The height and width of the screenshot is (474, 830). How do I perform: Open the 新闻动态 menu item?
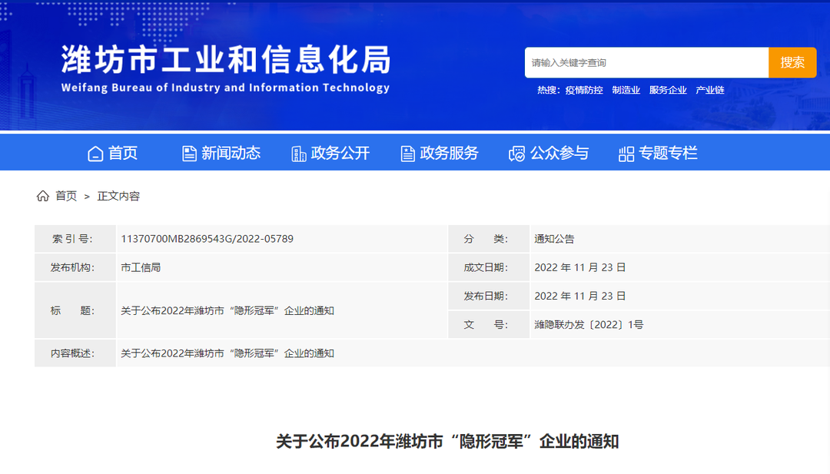pyautogui.click(x=231, y=154)
